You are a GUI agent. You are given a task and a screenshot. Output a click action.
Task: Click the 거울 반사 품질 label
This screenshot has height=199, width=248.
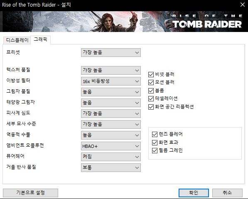tap(21, 167)
